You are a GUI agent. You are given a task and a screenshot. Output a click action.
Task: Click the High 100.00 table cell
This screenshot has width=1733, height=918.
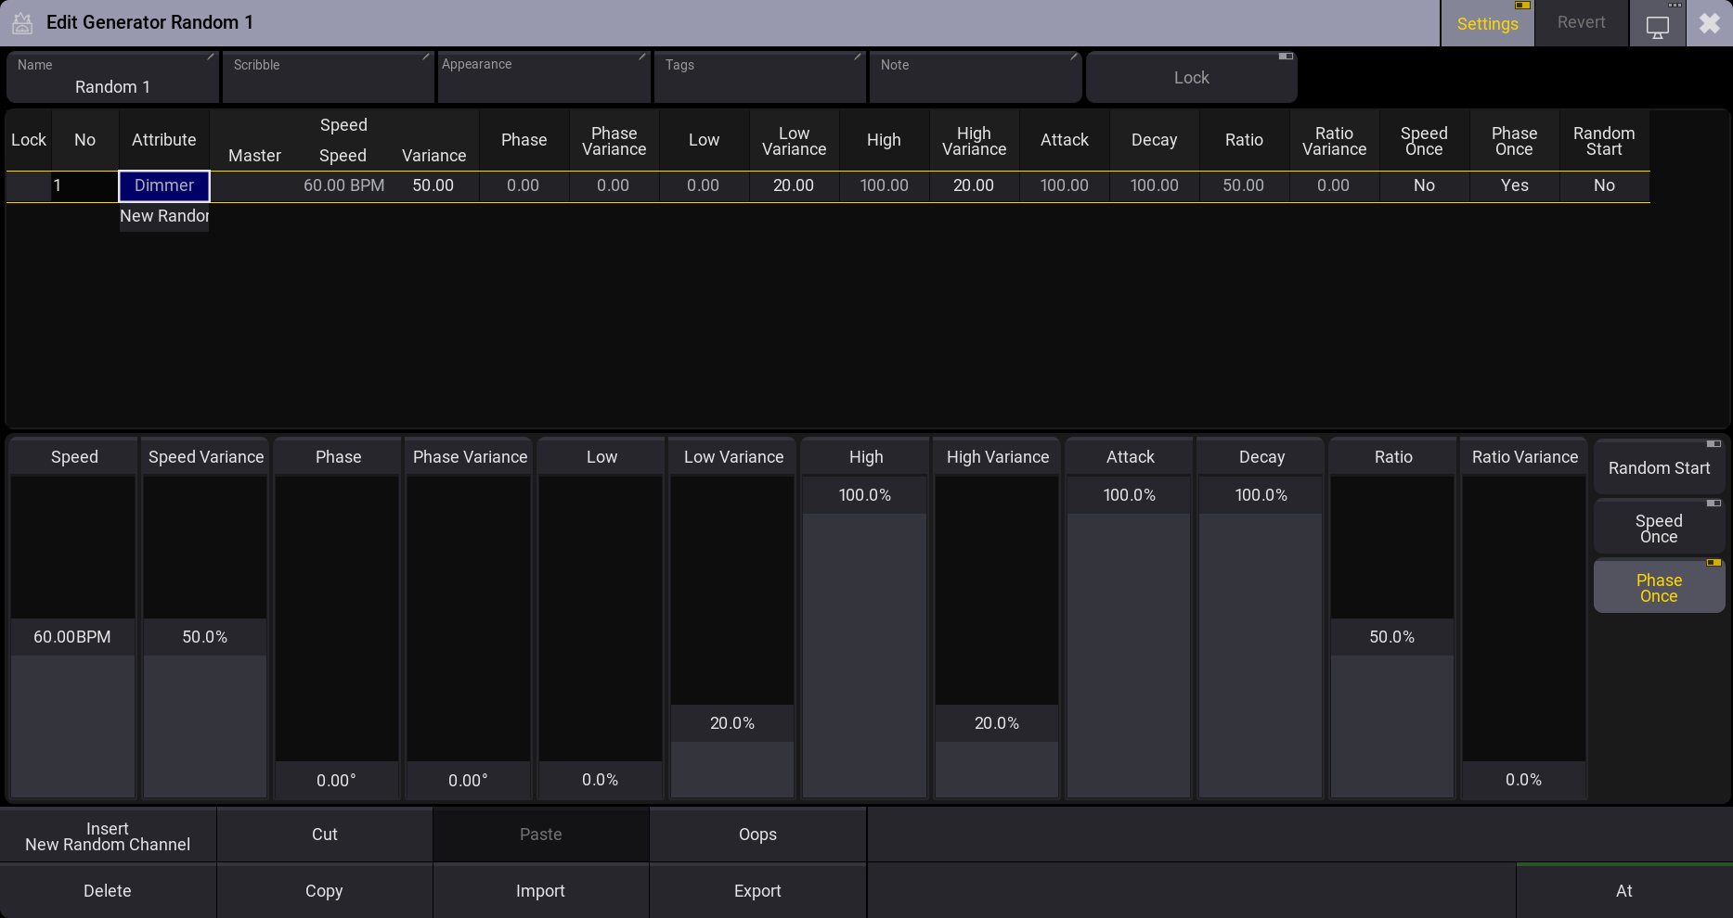pos(884,185)
